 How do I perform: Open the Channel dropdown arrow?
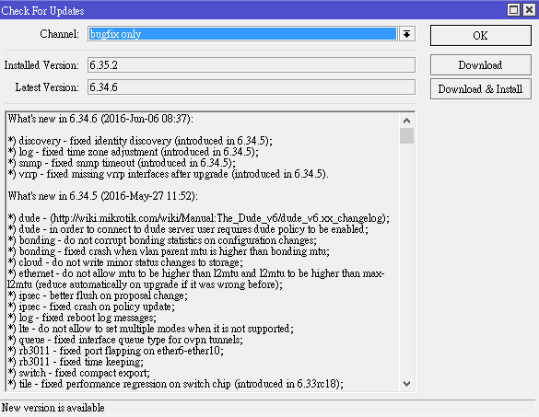(407, 34)
